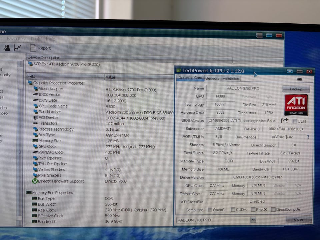Screen dimensions: 320x240
Task: Click the Lookup button
Action: coord(296,89)
